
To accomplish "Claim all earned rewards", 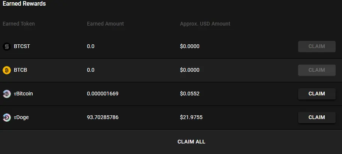I will pos(191,142).
